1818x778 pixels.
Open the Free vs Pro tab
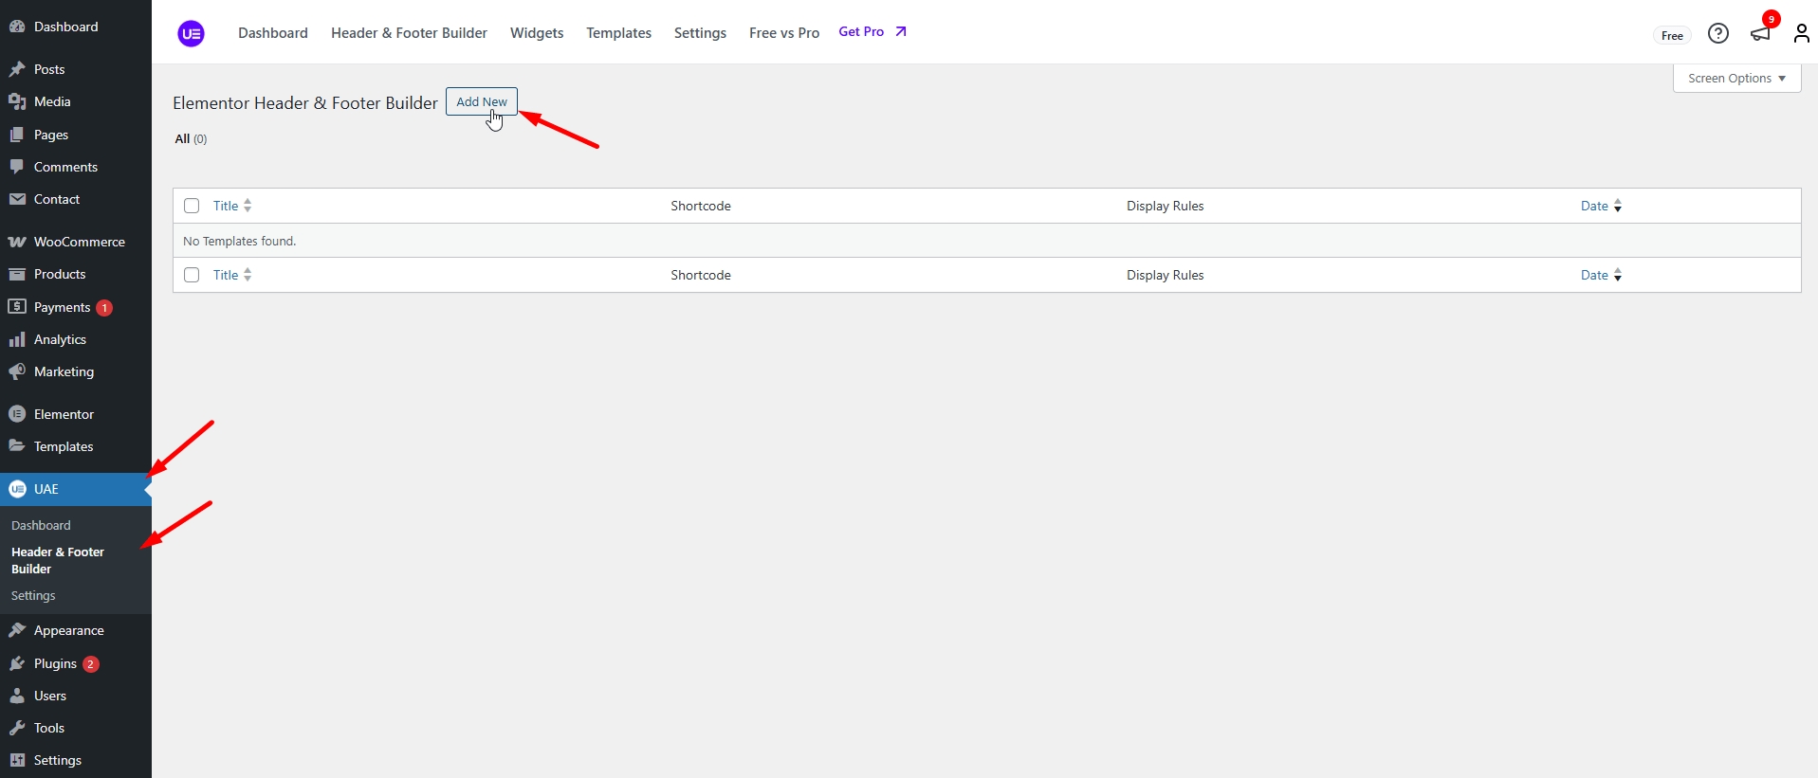coord(783,33)
